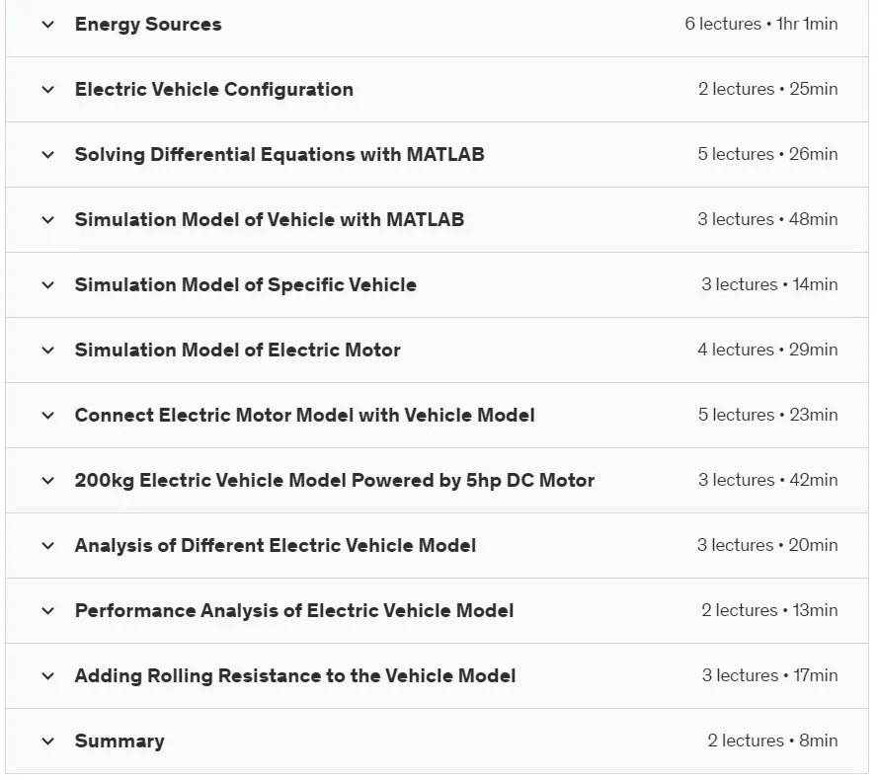Image resolution: width=878 pixels, height=780 pixels.
Task: Click chevron beside Solving Differential Equations with MATLAB
Action: tap(48, 155)
